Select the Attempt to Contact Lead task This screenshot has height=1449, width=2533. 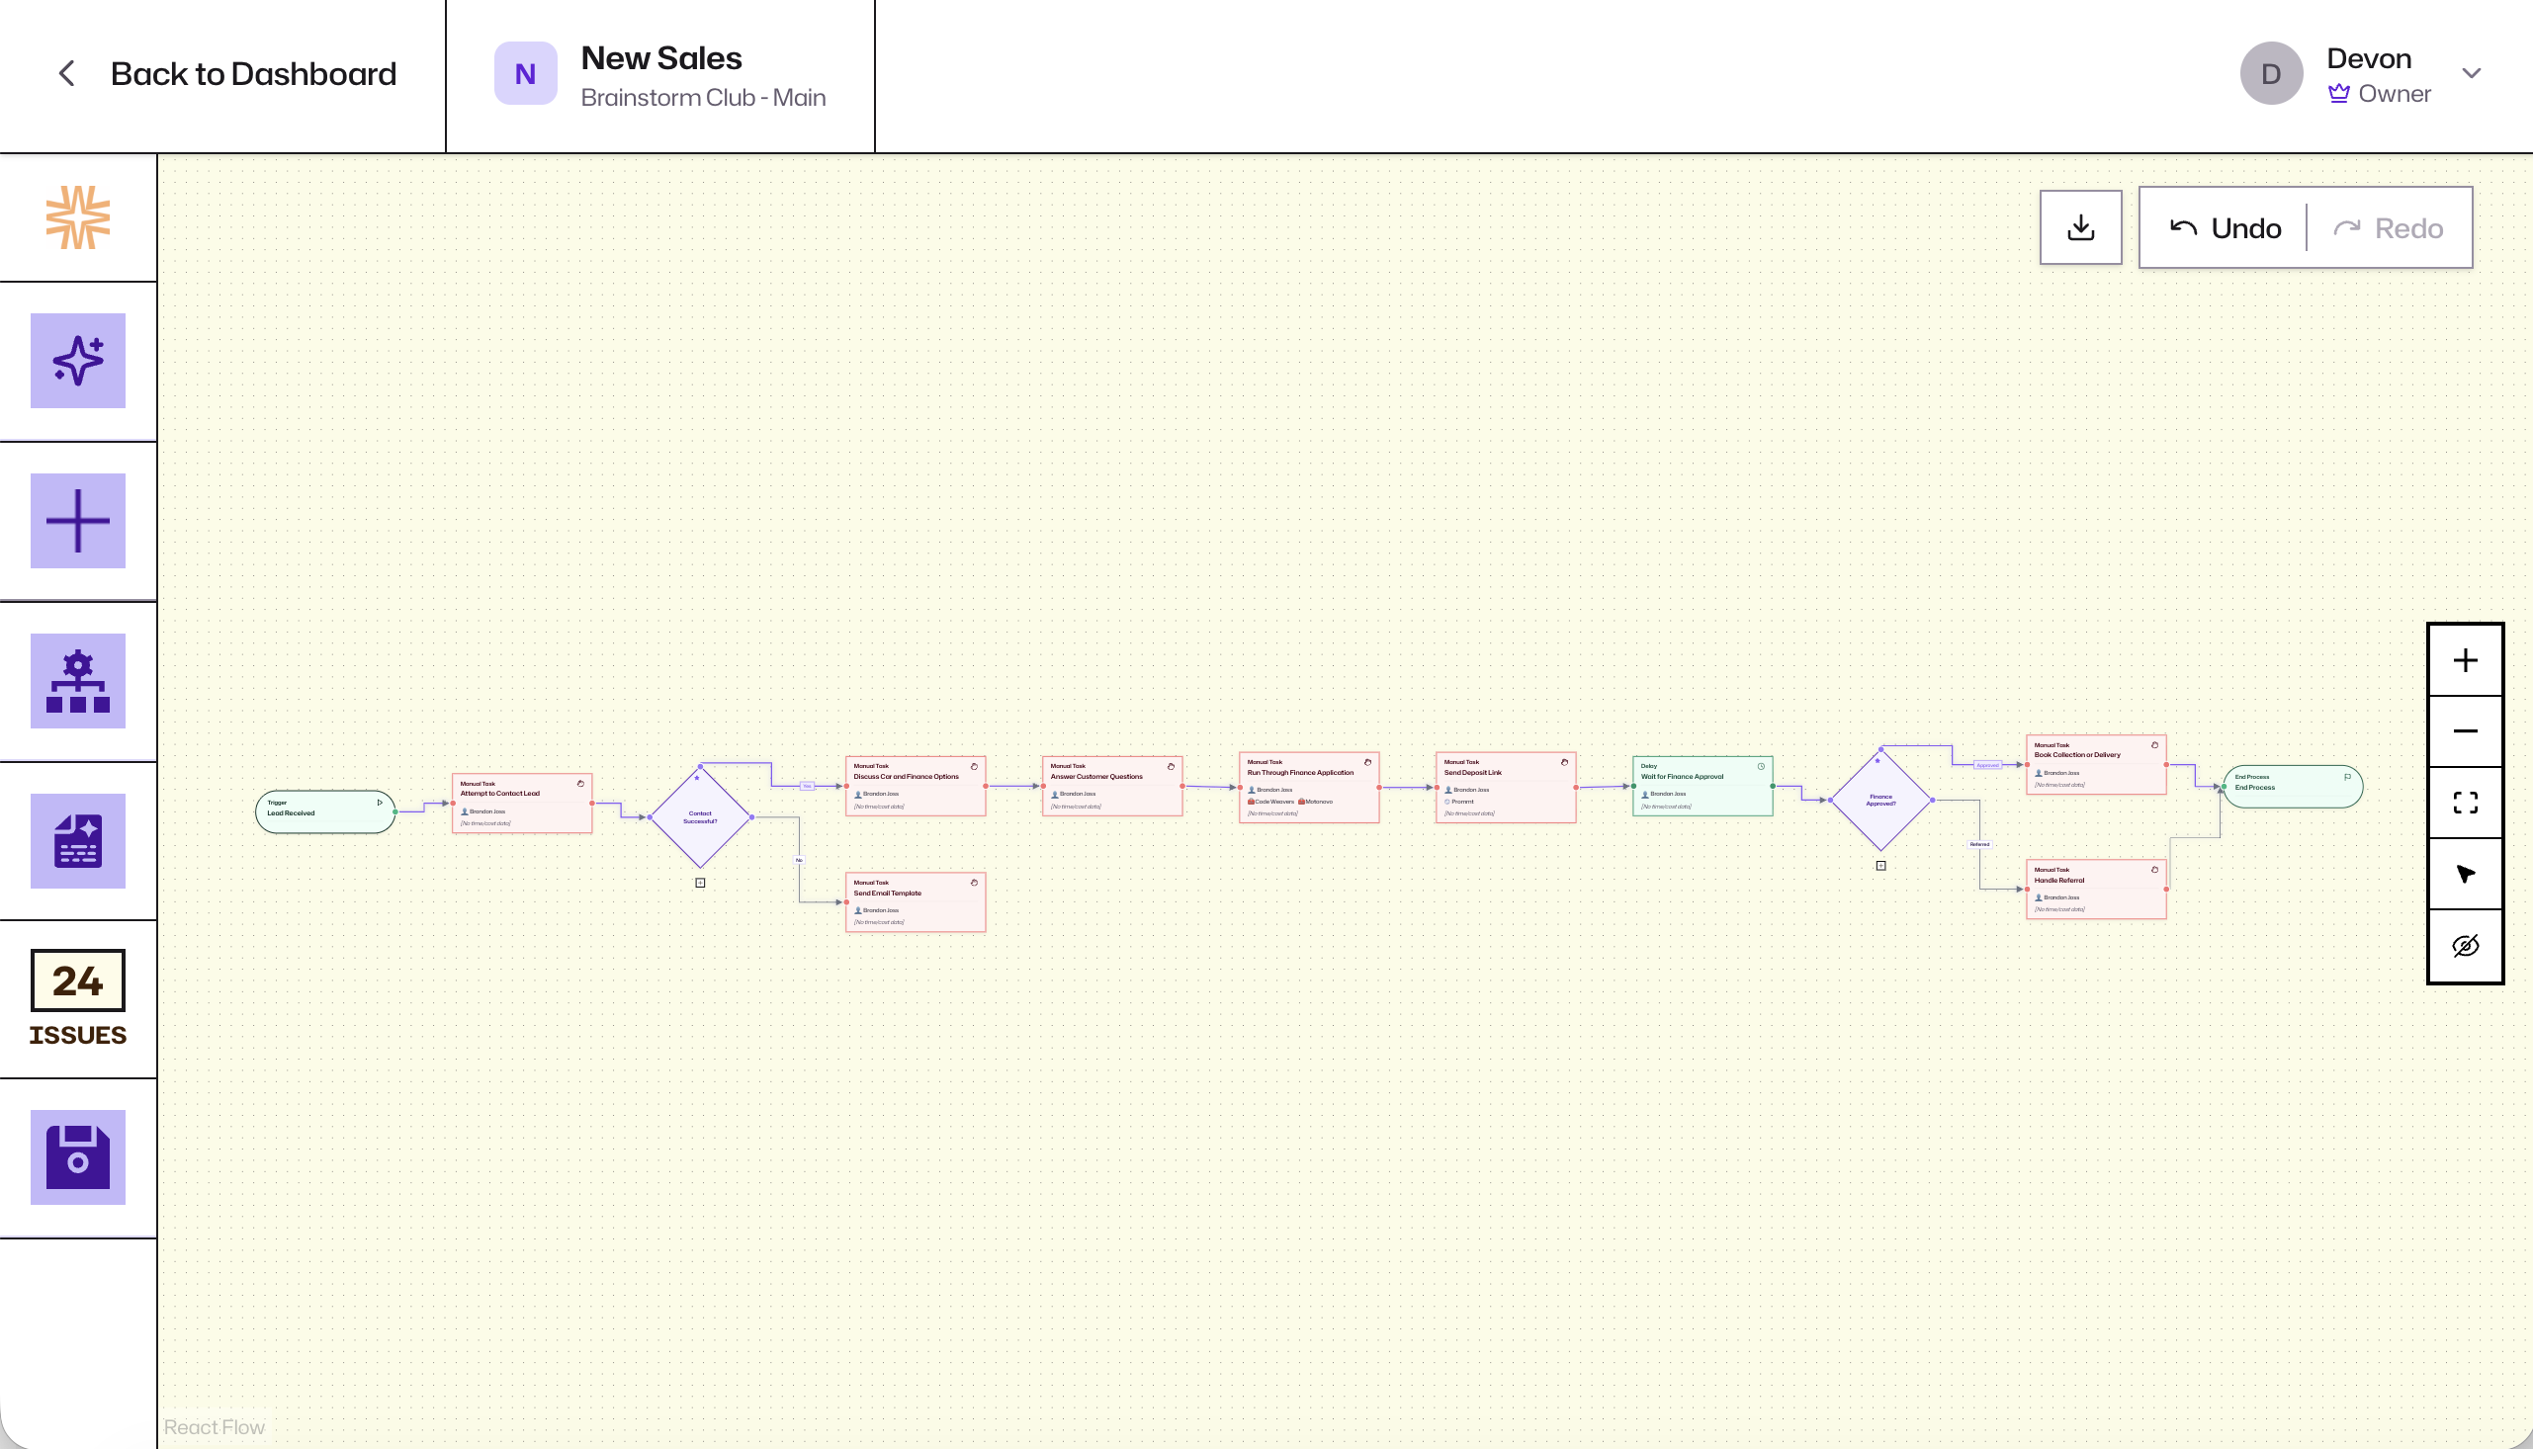(x=523, y=804)
